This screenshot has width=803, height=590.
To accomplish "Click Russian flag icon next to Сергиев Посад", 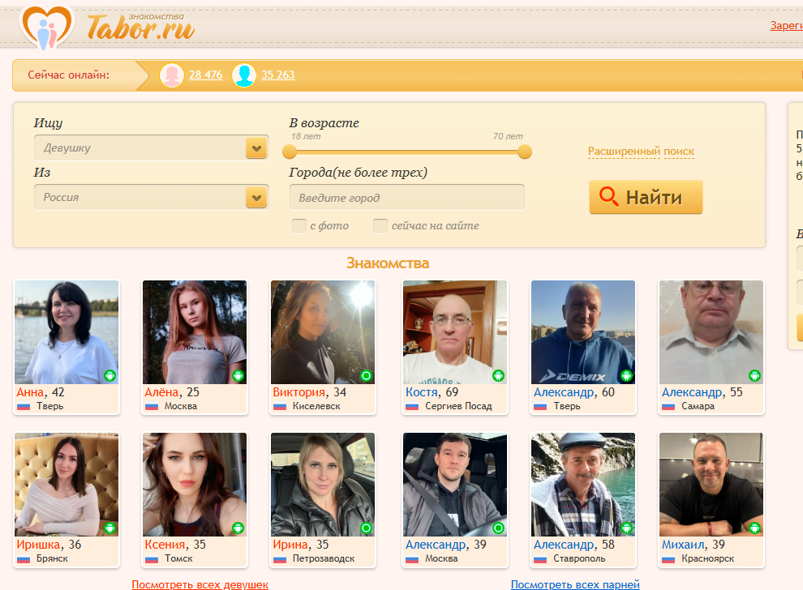I will 412,407.
